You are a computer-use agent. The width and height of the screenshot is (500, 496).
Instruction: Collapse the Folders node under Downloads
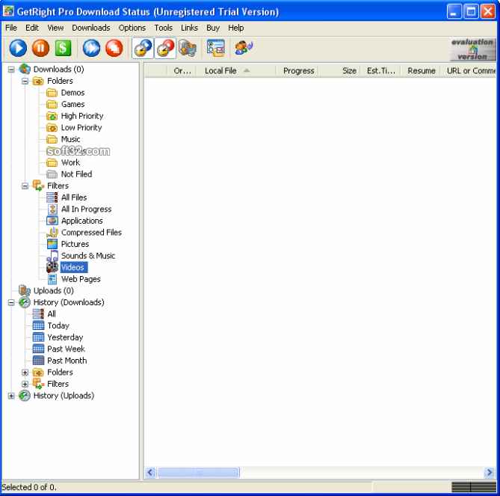pos(25,81)
